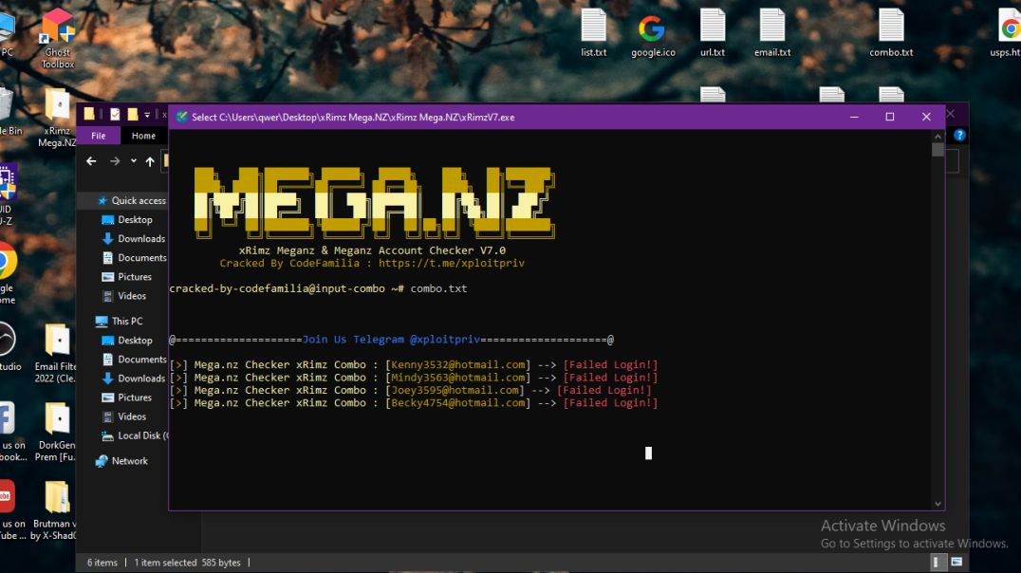1021x573 pixels.
Task: Switch to the Home ribbon tab
Action: [143, 136]
